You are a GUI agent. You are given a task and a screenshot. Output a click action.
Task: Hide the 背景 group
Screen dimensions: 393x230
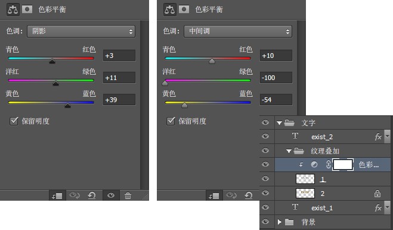pos(265,222)
